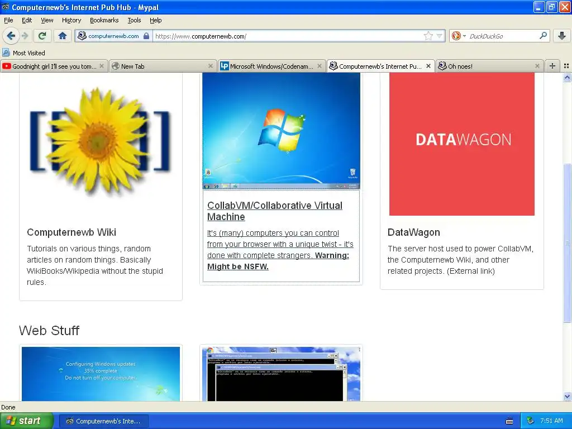Click the site identity computernewb.com badge
Image resolution: width=572 pixels, height=429 pixels.
(113, 36)
